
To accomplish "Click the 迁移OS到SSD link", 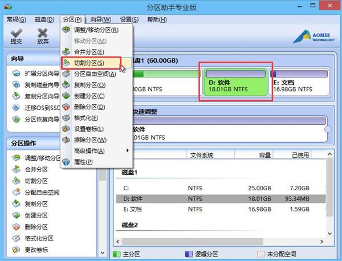I will point(42,108).
